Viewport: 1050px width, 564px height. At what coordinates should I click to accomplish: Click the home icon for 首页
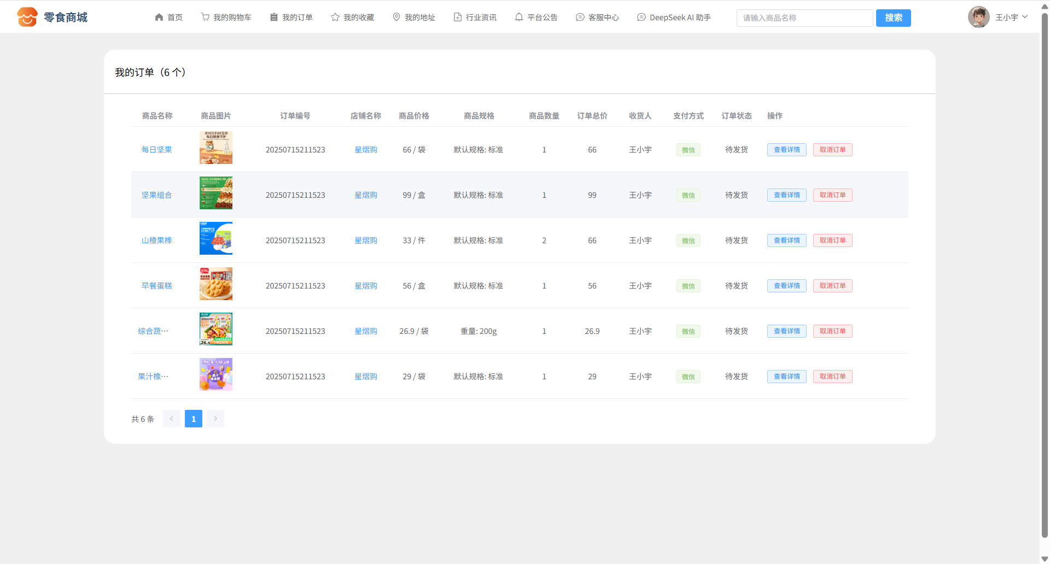point(159,17)
